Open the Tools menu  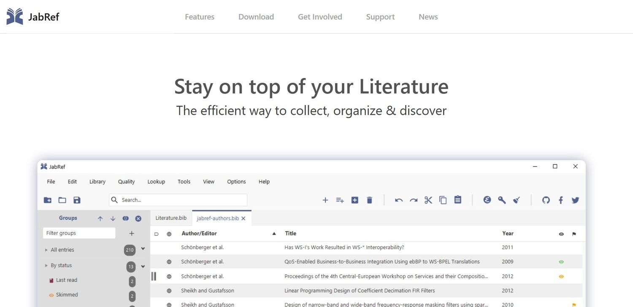(184, 182)
